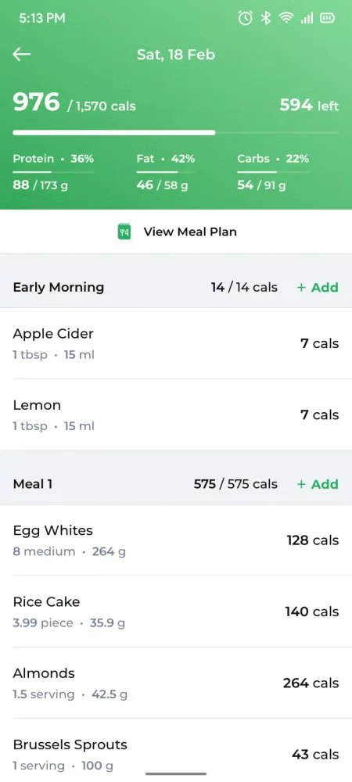Select the Sat, 18 Feb date header
Screen dimensions: 352x782
pos(176,55)
